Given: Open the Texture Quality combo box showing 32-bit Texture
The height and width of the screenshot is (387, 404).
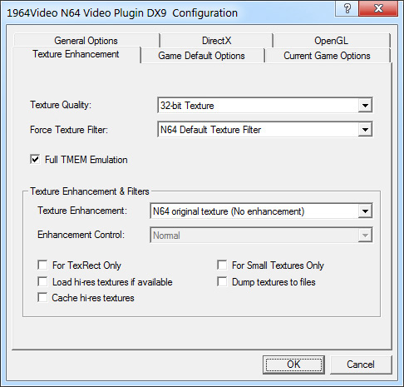Looking at the screenshot, I should coord(265,105).
